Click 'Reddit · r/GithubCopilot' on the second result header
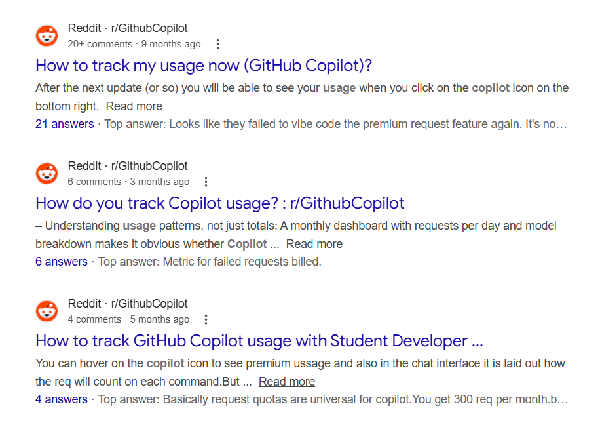 point(127,165)
